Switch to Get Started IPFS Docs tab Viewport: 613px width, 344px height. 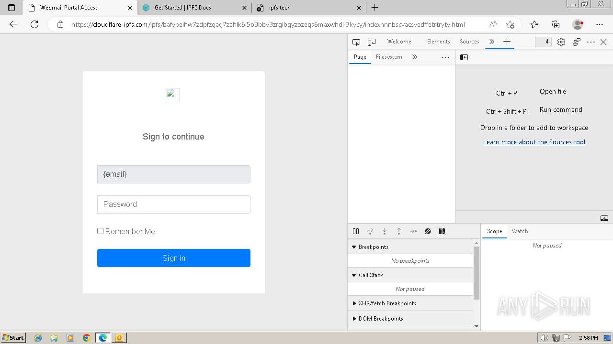pyautogui.click(x=195, y=8)
